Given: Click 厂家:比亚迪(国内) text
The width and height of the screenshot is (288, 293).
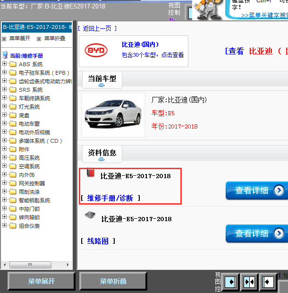Looking at the screenshot, I should point(179,100).
